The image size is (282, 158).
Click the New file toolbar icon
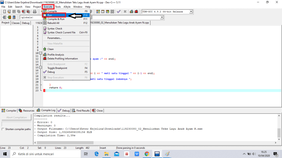click(x=5, y=12)
